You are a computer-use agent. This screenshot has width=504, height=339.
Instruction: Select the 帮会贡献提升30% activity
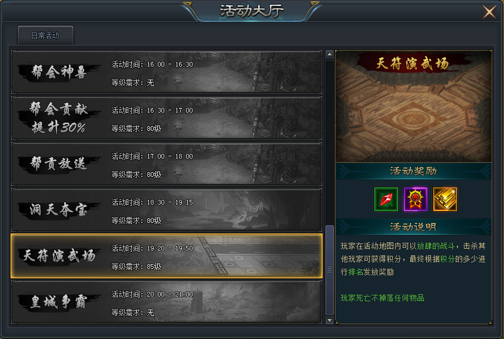(x=167, y=118)
